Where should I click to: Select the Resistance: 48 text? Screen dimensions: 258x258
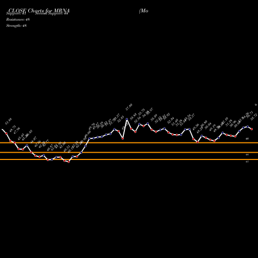(x=18, y=20)
